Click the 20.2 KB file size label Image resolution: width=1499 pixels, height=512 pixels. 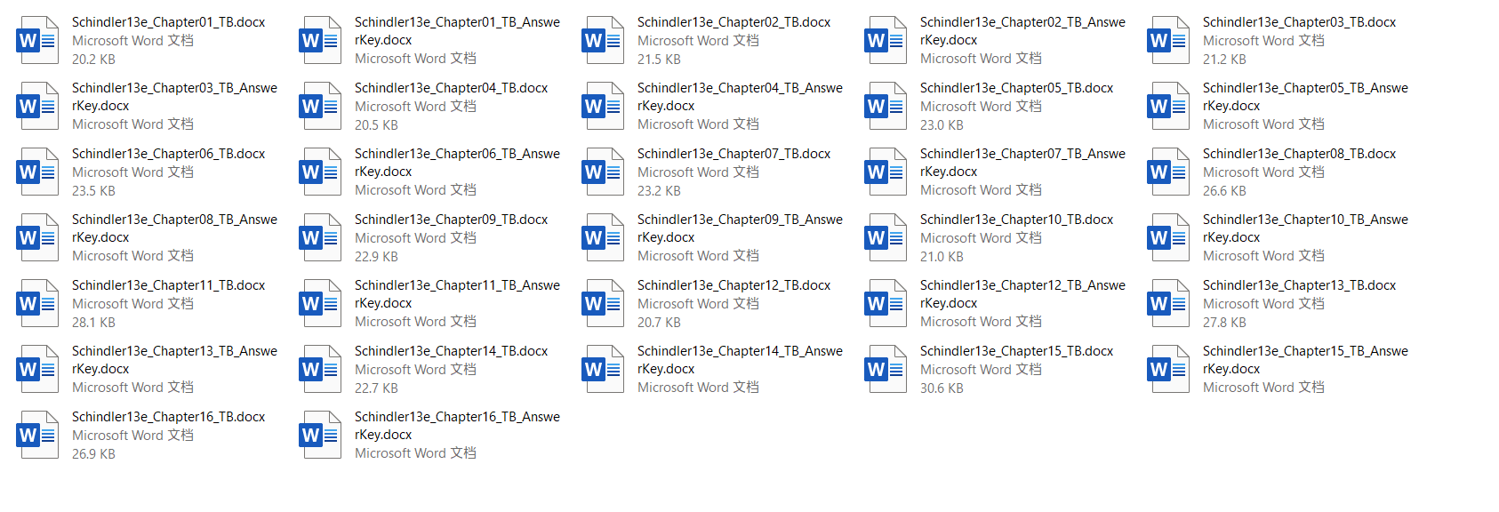point(93,60)
